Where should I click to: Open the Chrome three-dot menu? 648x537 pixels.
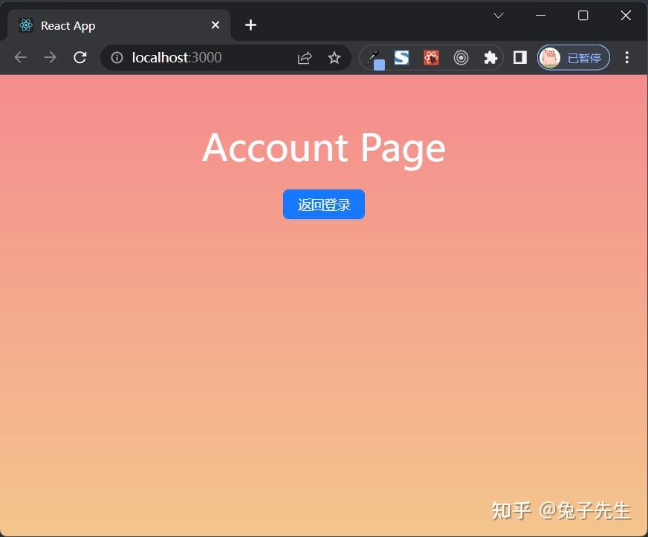pos(627,57)
